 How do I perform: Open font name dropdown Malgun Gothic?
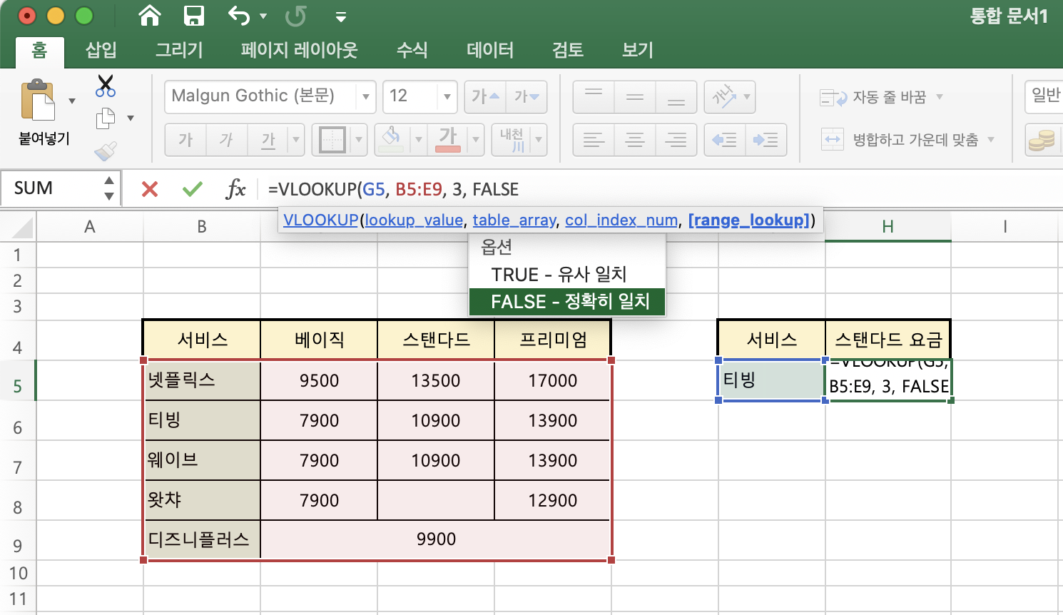coord(365,96)
